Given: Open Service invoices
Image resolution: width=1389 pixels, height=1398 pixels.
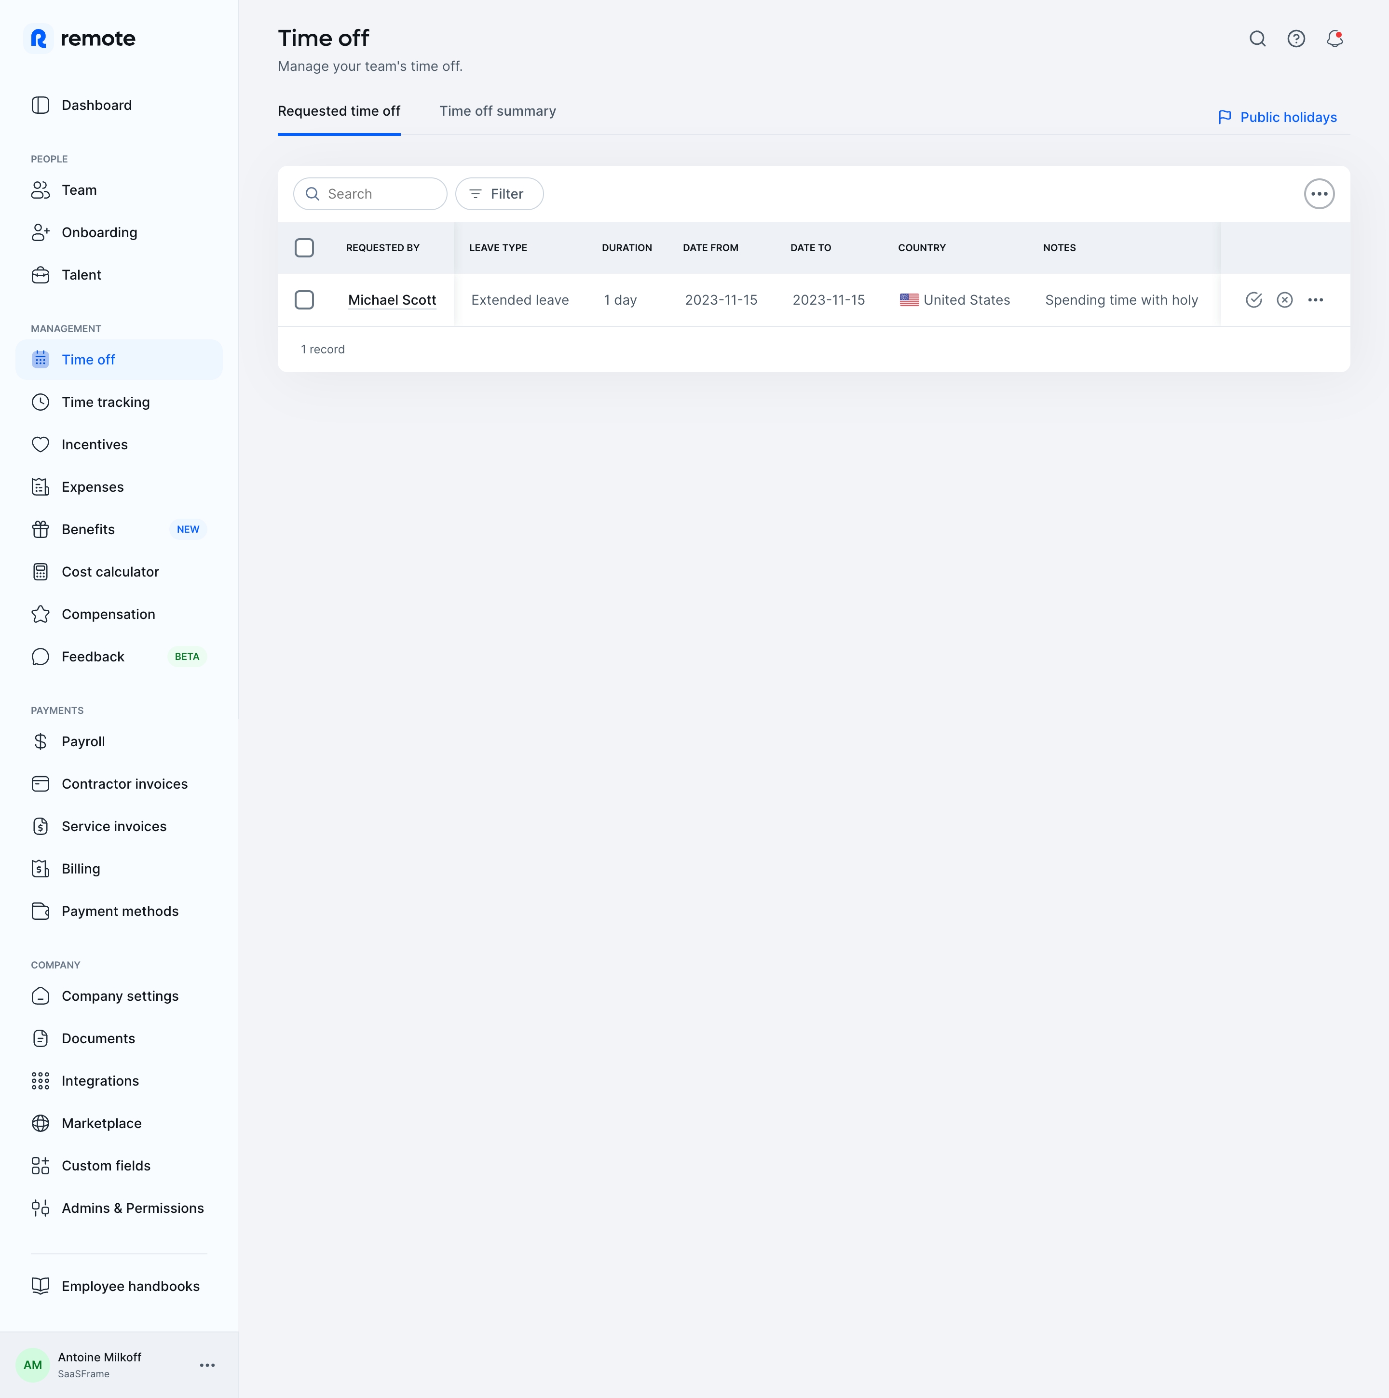Looking at the screenshot, I should pos(119,826).
